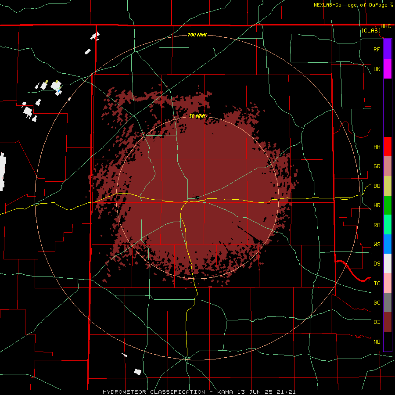This screenshot has width=395, height=395.
Task: Select the light pink IC legend swatch
Action: [388, 283]
